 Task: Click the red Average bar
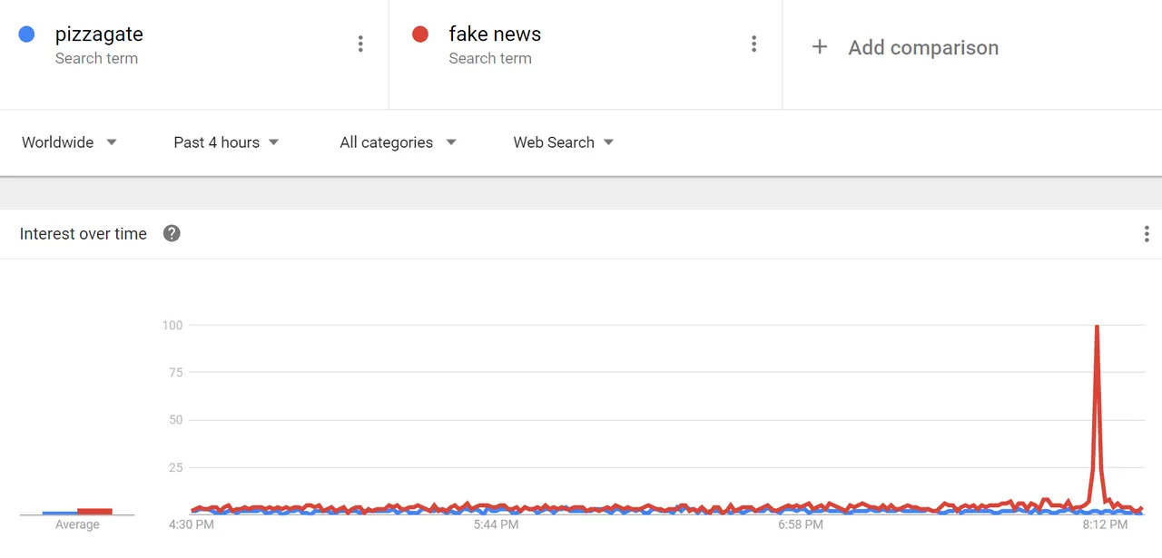click(94, 512)
